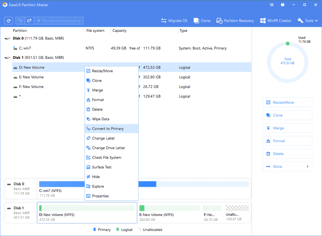322x236 pixels.
Task: Open WinPE Creator
Action: click(276, 21)
